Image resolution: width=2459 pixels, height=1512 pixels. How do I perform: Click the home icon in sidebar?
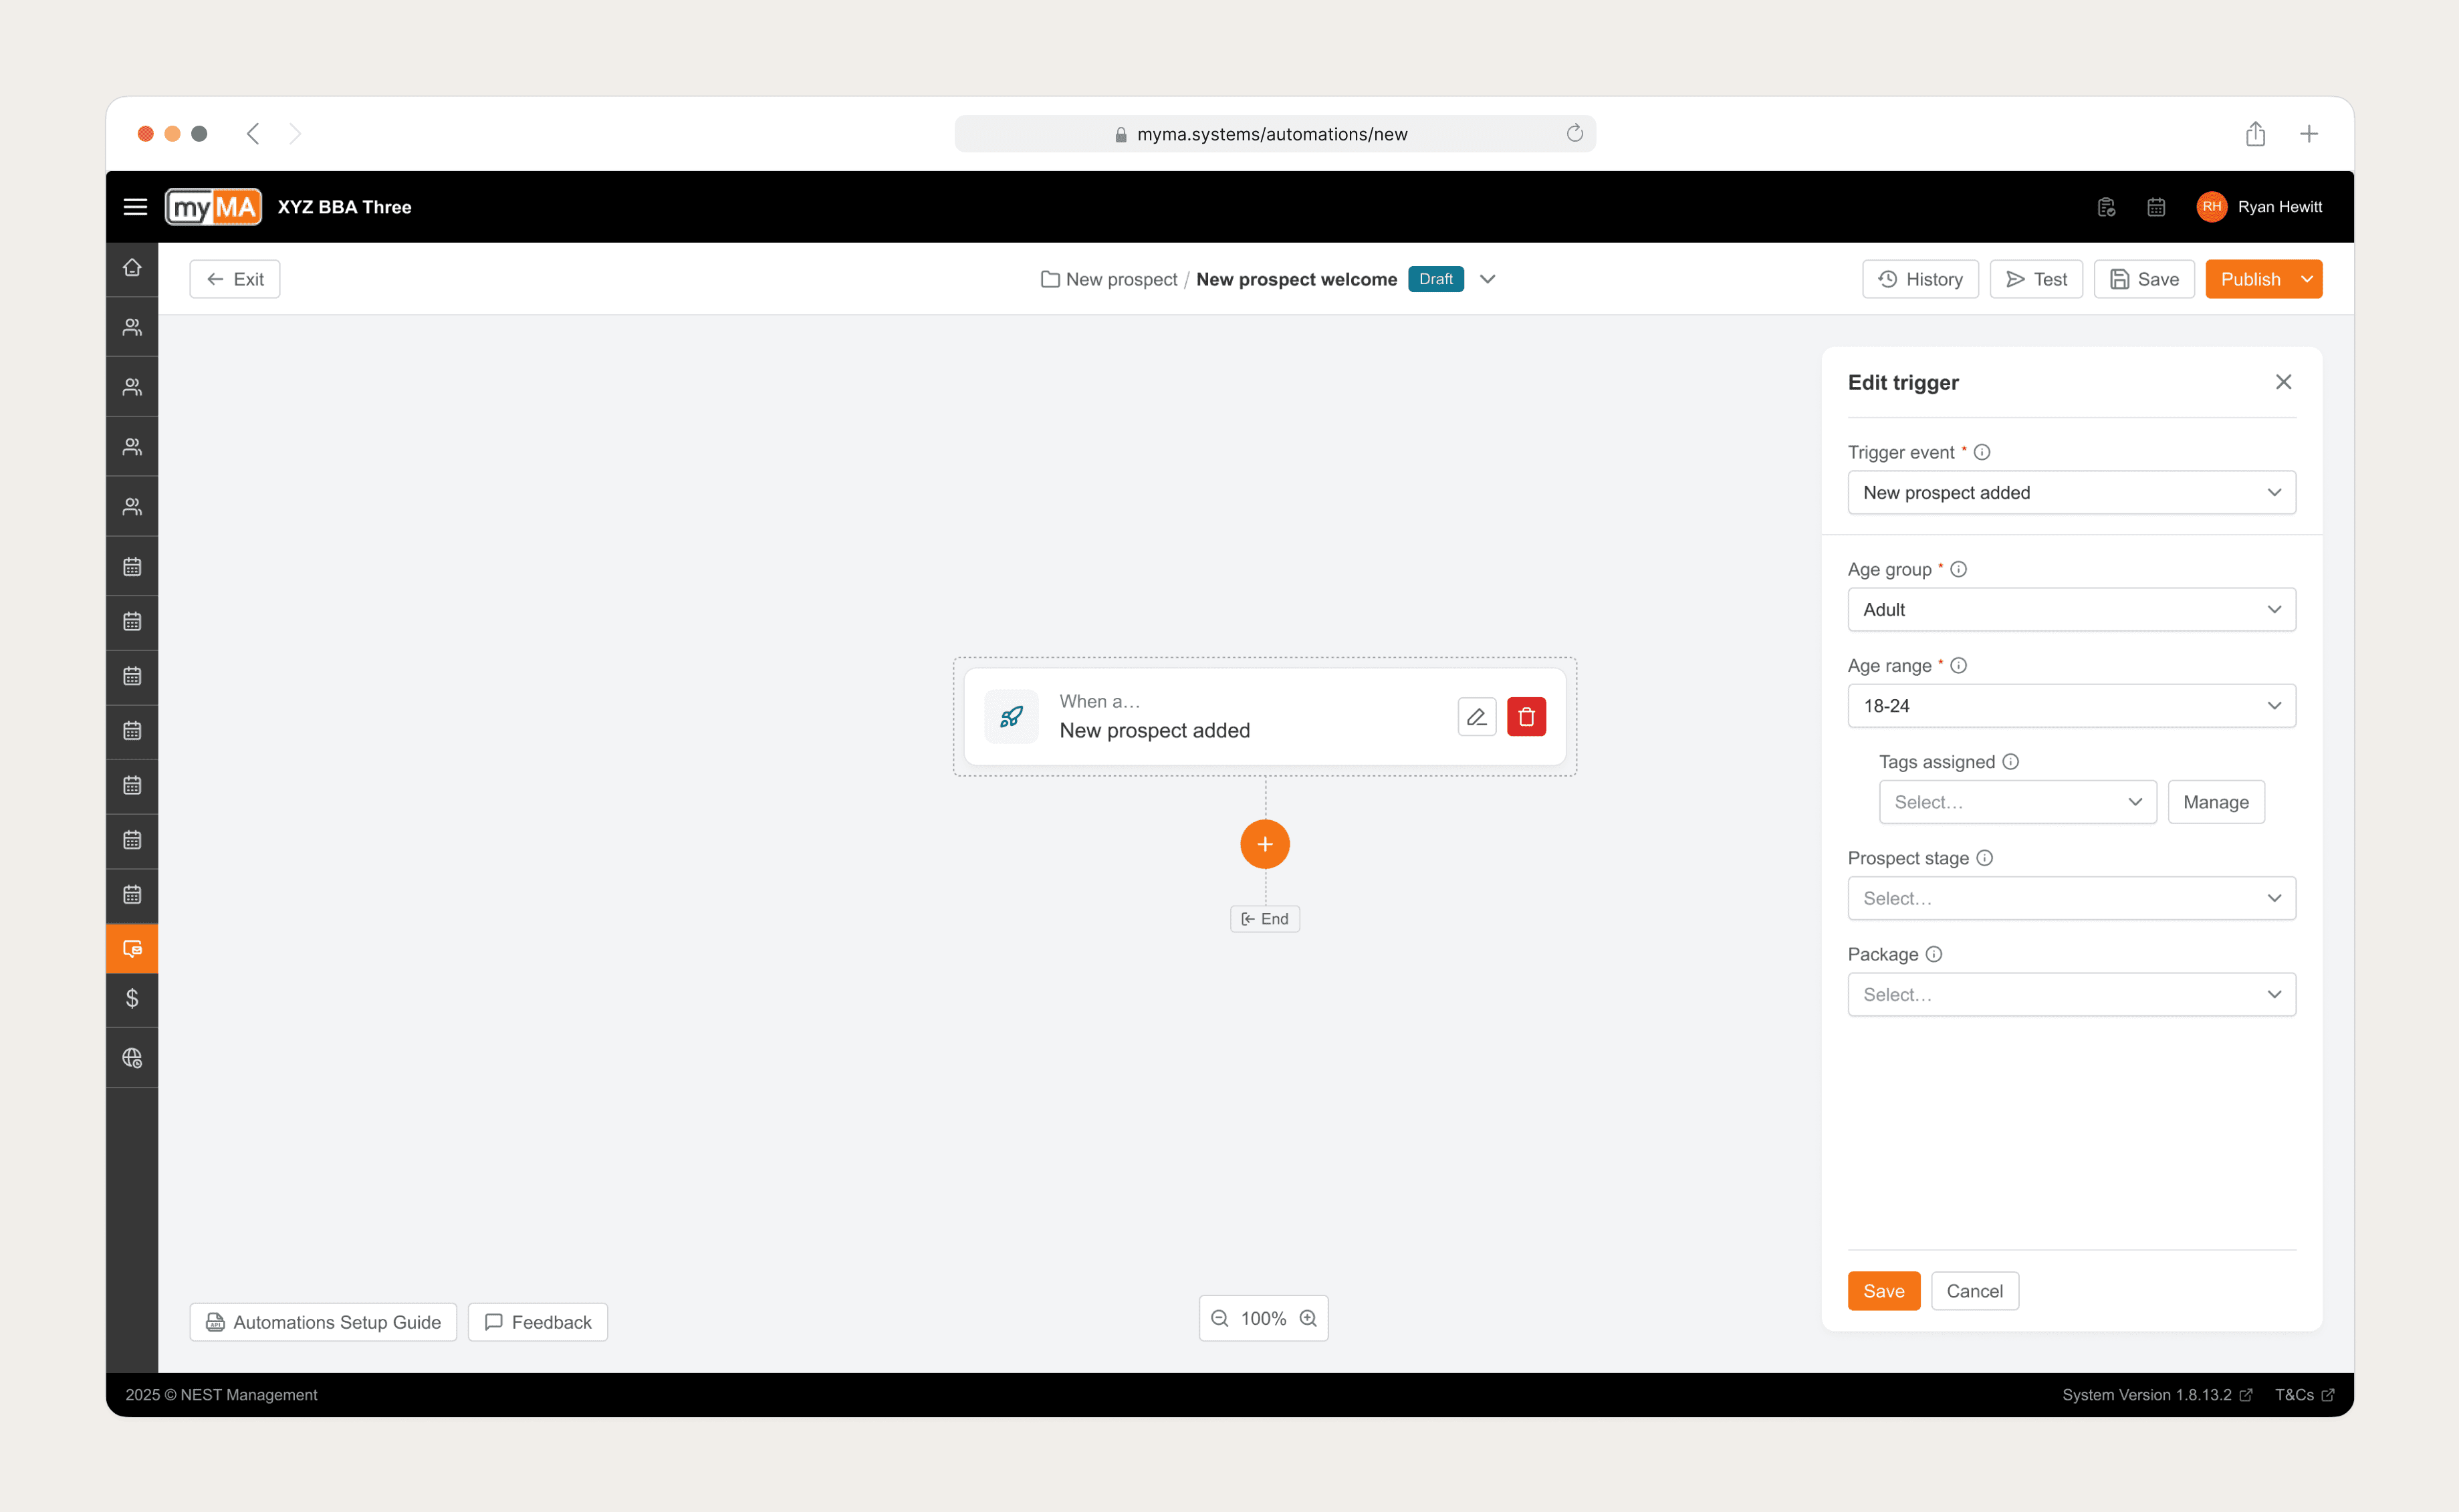coord(132,267)
